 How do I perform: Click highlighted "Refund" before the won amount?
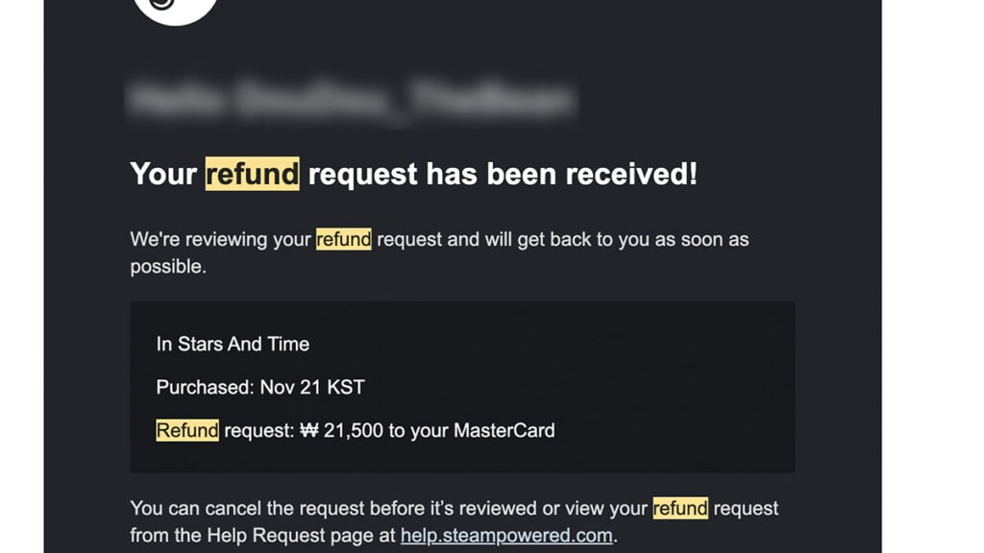click(187, 430)
